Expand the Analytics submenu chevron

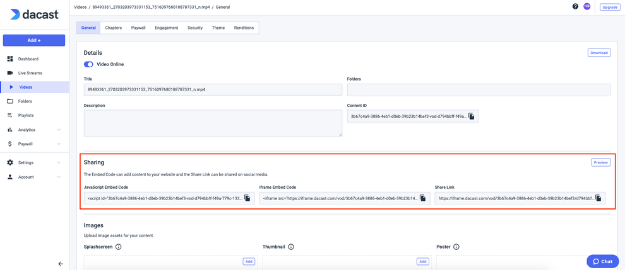(x=59, y=130)
